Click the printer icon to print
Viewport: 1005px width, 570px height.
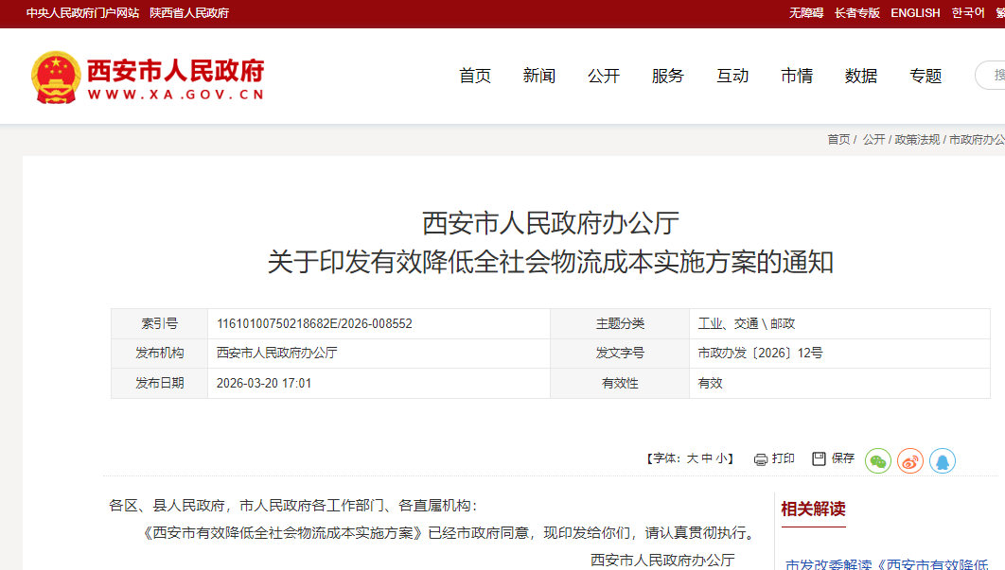[761, 458]
